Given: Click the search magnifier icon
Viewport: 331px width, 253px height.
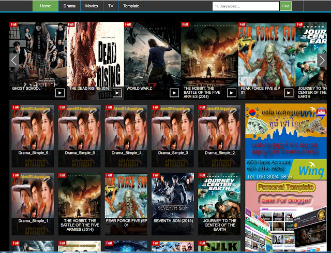Looking at the screenshot, I should 217,6.
